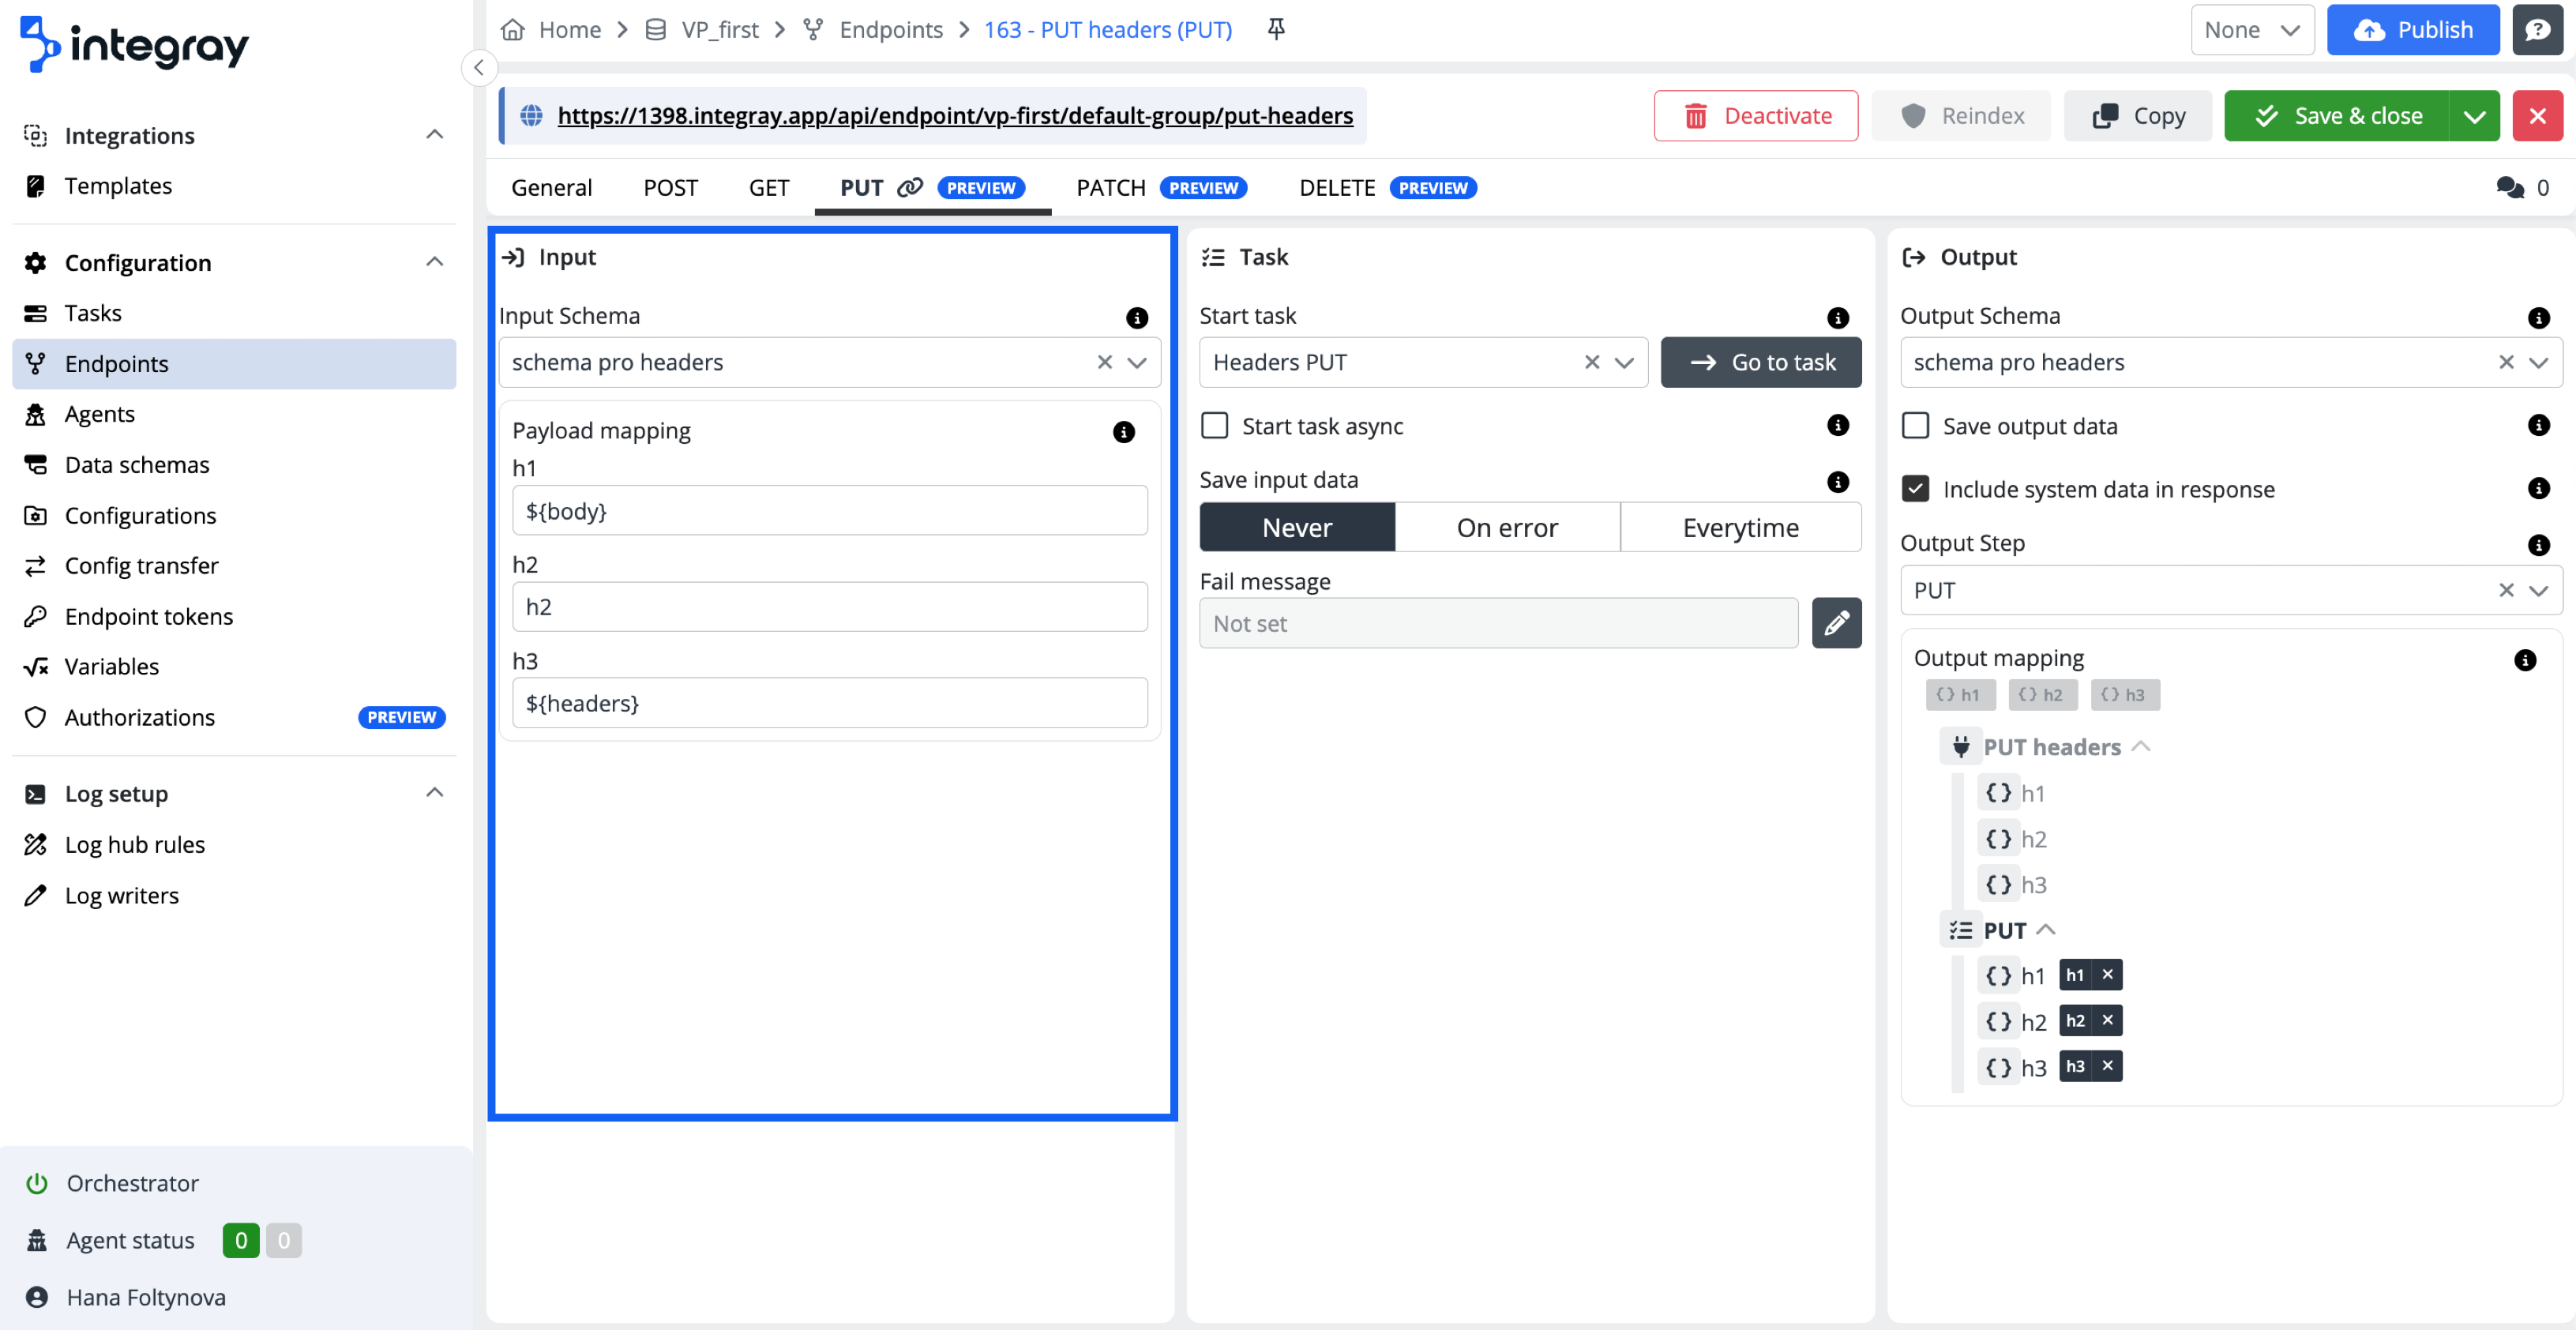Click the info icon beside Output Step
This screenshot has width=2576, height=1330.
point(2538,545)
